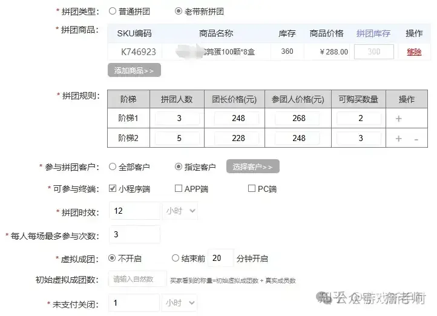
Task: Focus 未支付关闭 value field 1
Action: 134,303
